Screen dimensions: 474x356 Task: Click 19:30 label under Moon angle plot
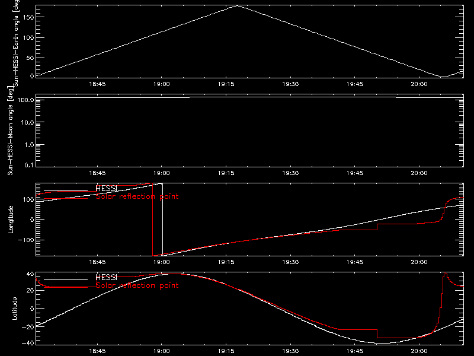point(290,173)
